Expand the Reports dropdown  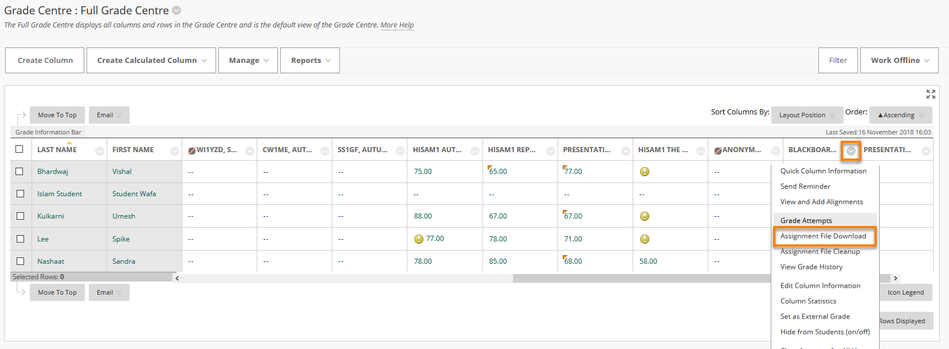coord(310,60)
